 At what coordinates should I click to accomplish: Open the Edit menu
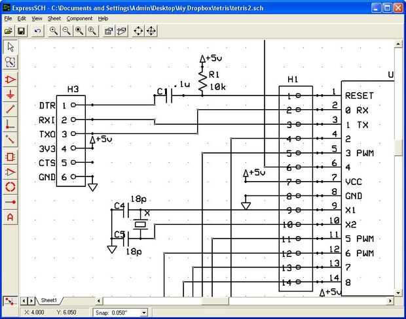click(22, 18)
